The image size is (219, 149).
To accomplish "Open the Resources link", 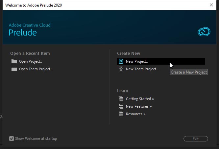I will [x=135, y=114].
